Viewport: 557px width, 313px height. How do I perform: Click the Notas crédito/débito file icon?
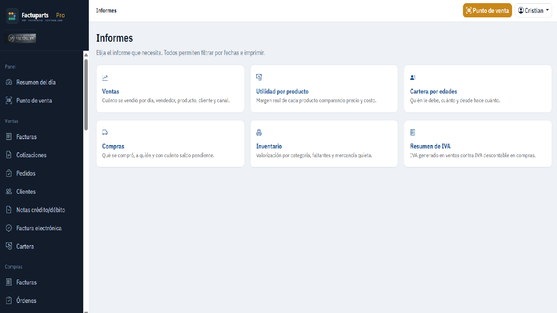coord(9,210)
